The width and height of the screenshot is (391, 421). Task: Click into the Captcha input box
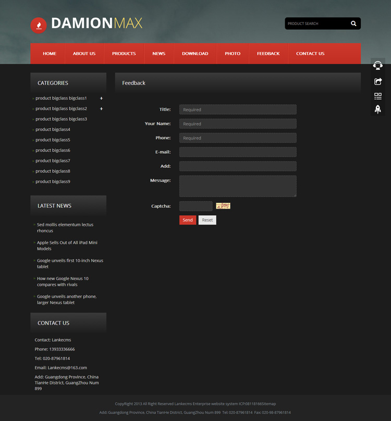tap(196, 206)
